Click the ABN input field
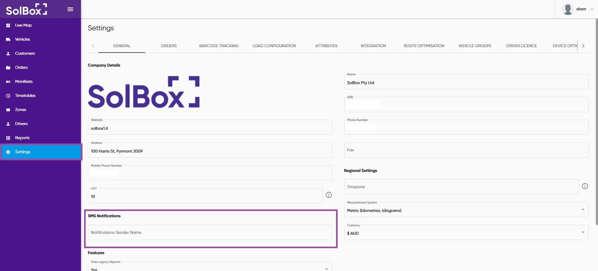Screen dimensions: 598x271 (466, 105)
